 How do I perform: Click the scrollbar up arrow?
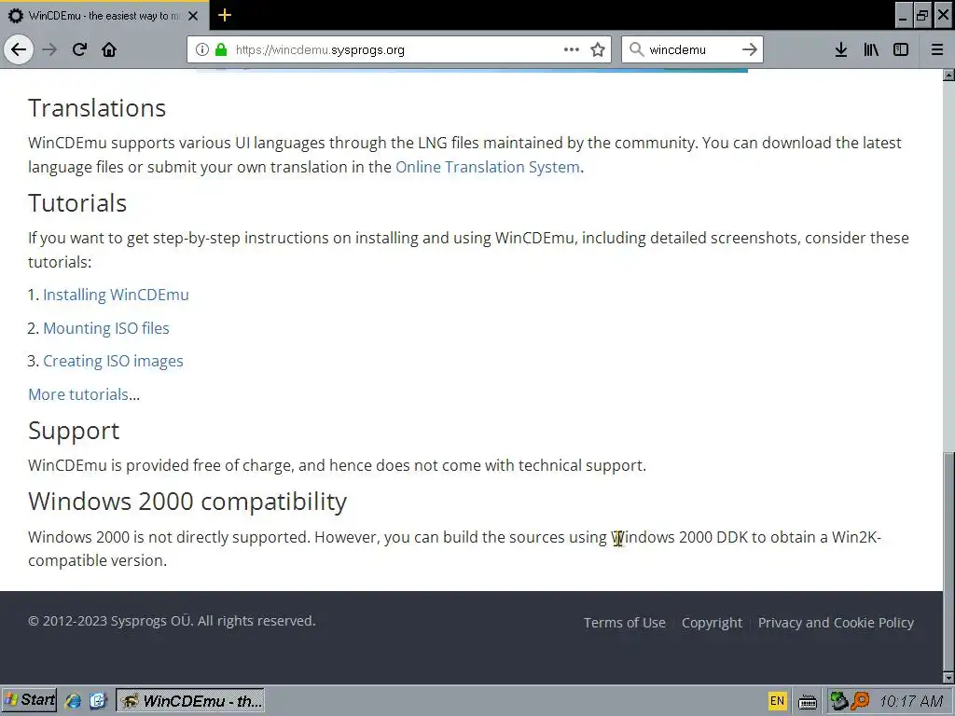(x=948, y=75)
